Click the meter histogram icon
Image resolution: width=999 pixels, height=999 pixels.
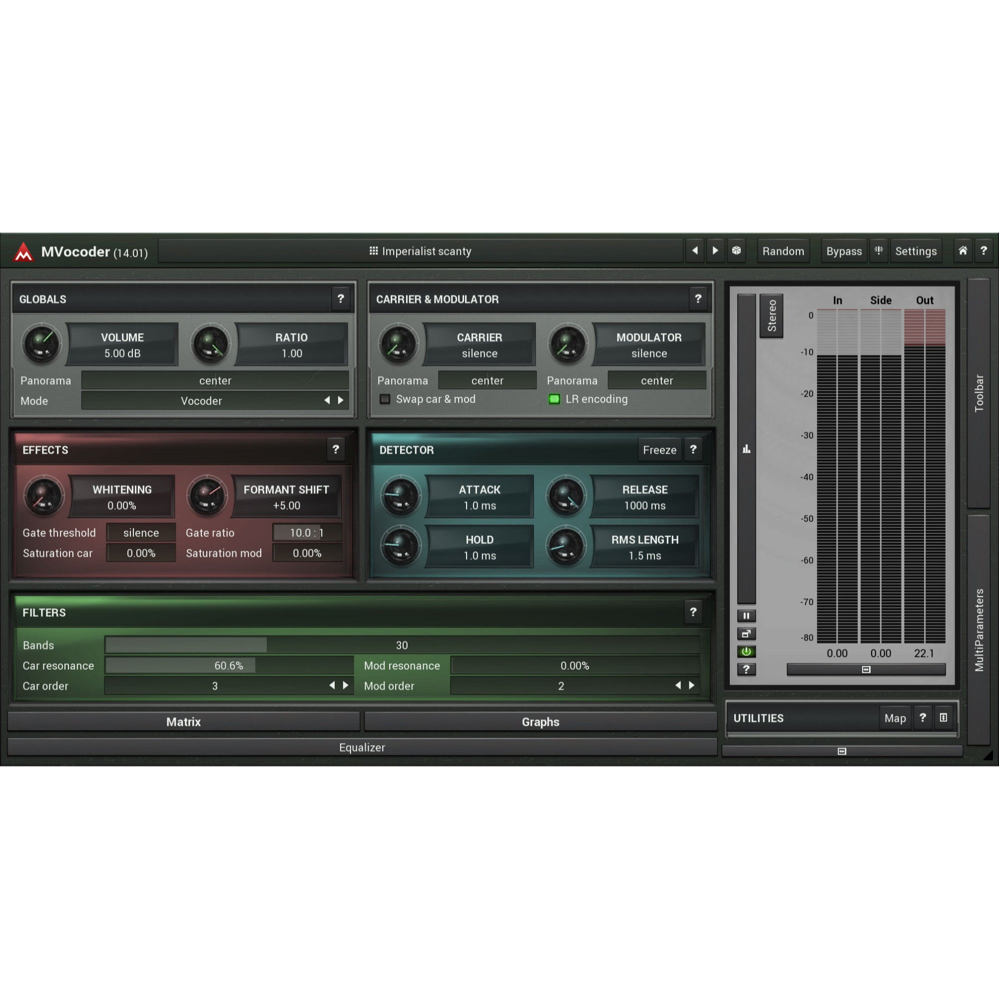coord(746,449)
